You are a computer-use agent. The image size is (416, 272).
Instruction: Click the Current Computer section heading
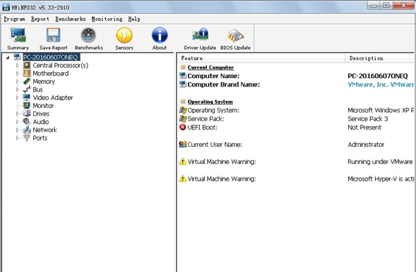point(210,67)
